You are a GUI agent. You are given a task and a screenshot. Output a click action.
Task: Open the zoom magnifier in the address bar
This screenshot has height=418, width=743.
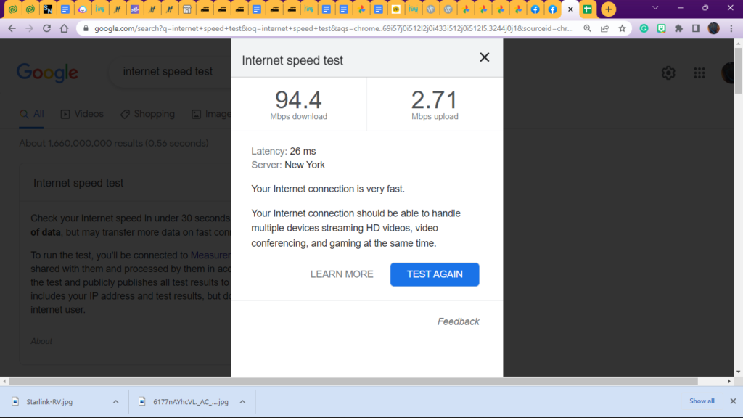coord(588,28)
